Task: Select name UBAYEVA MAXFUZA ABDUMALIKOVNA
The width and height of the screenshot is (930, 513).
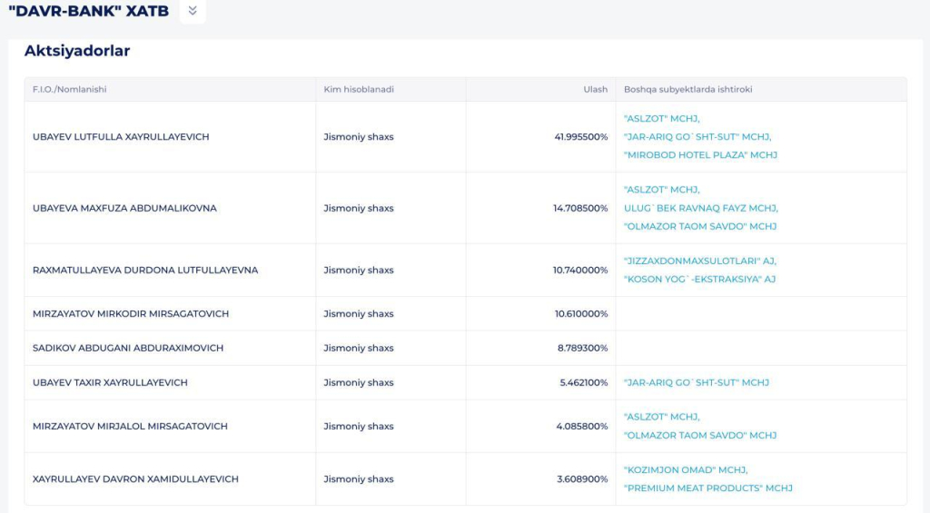Action: coord(124,208)
